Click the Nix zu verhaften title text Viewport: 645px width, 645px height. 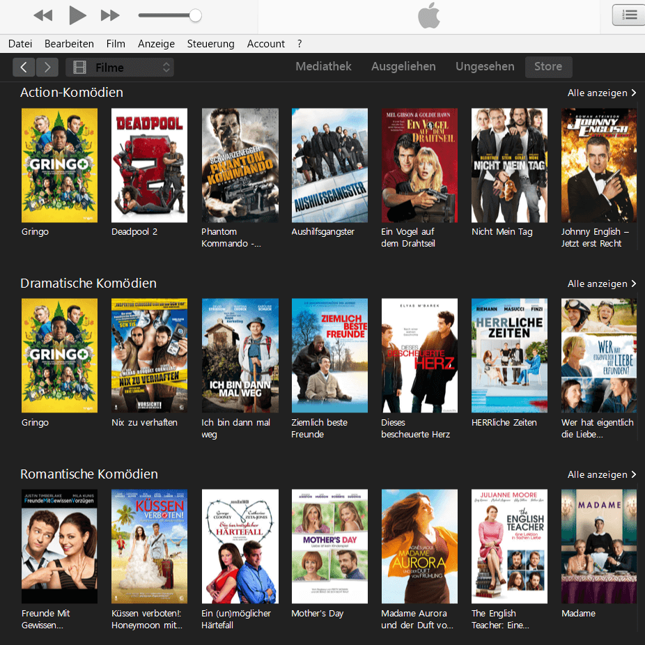[x=144, y=423]
